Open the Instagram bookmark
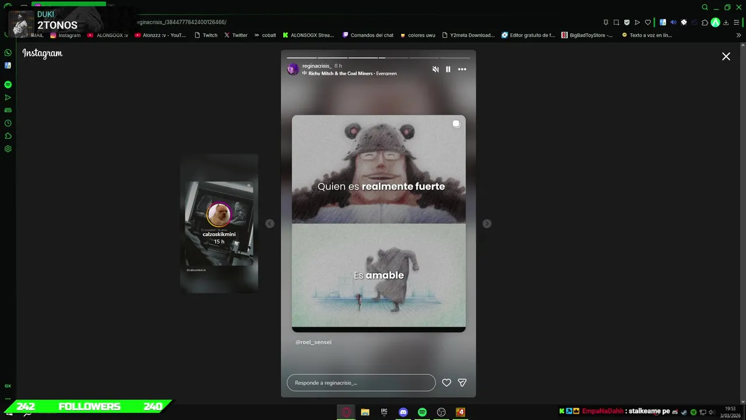This screenshot has width=746, height=420. pyautogui.click(x=65, y=35)
